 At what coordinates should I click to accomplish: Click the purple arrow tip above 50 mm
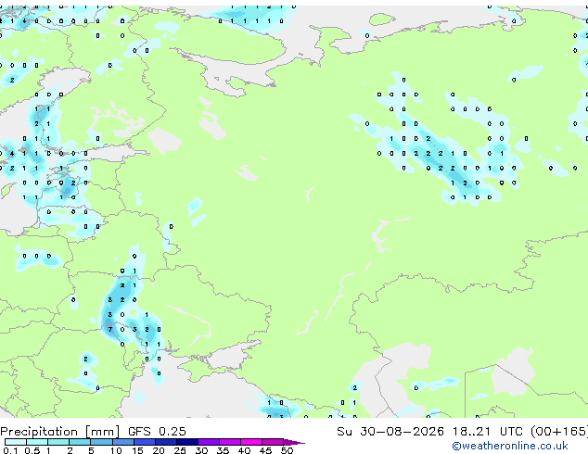tap(294, 442)
